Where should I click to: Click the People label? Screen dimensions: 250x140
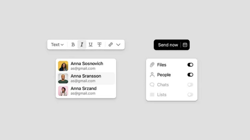pos(164,75)
